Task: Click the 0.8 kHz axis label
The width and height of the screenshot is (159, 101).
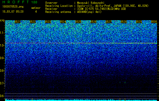Action: click(x=2, y=71)
